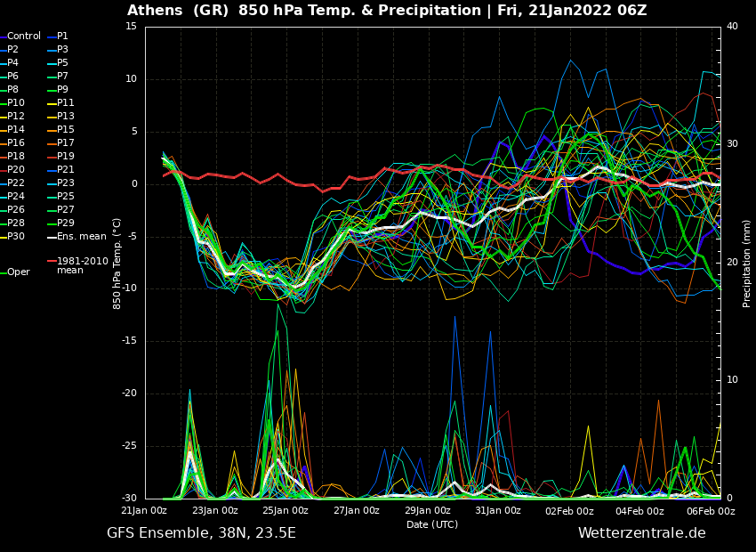Viewport: 756px width, 552px height.
Task: Click the P19 legend label
Action: click(x=66, y=157)
